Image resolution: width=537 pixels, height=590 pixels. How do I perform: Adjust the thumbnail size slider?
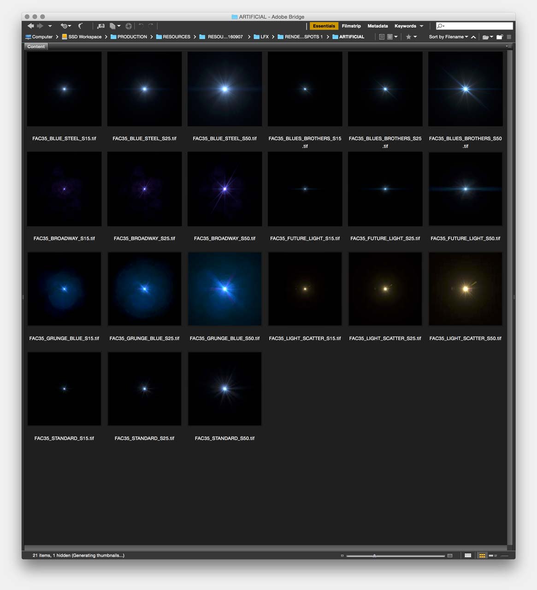pos(374,555)
